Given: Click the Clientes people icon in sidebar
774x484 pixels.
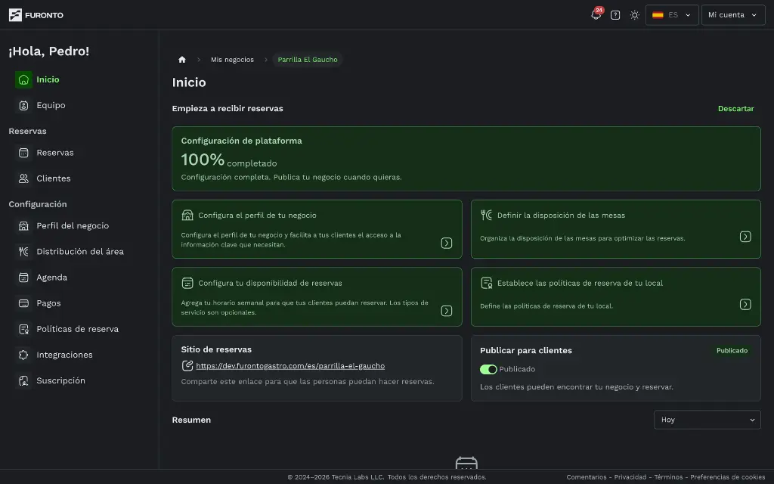Looking at the screenshot, I should coord(23,178).
